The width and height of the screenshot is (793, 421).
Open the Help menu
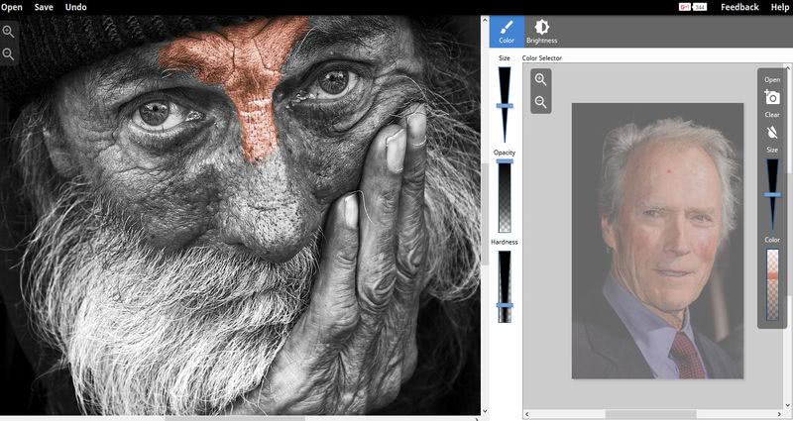tap(779, 7)
